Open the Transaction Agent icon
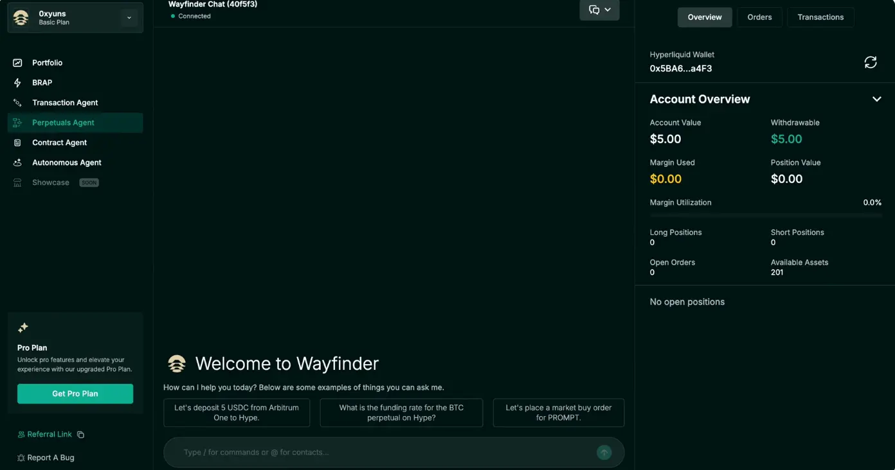 point(17,102)
